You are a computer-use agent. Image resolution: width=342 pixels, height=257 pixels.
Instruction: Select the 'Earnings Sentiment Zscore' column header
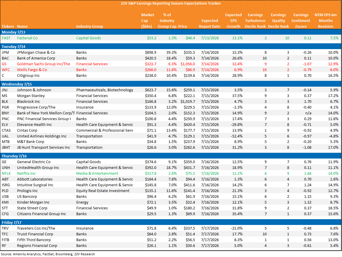[x=301, y=21]
